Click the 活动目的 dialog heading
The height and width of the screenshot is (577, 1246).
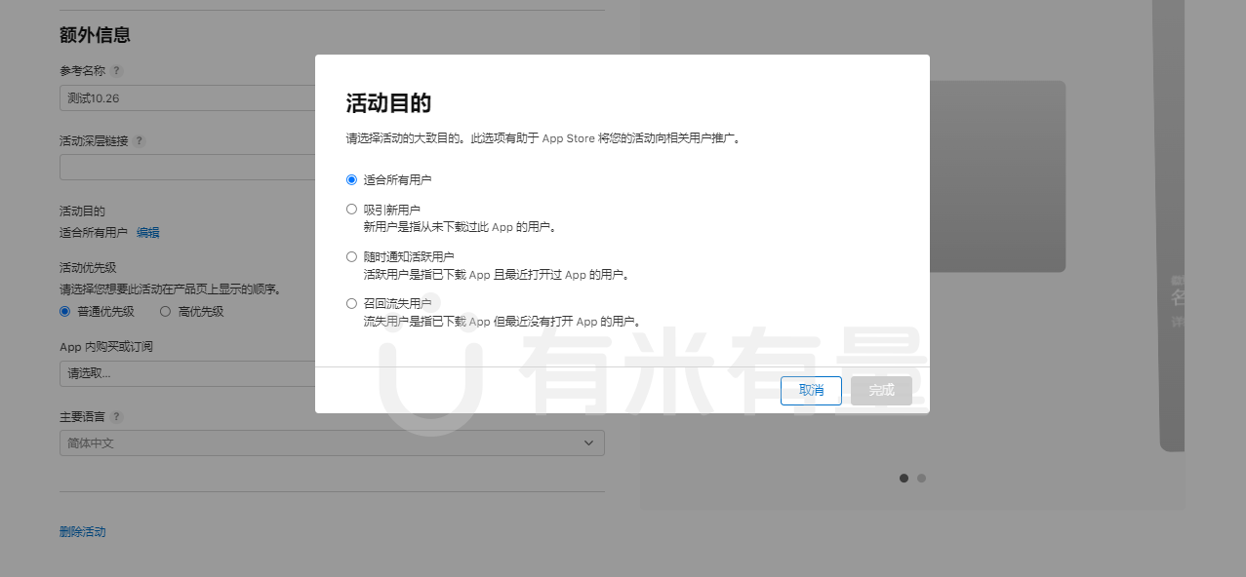[388, 103]
